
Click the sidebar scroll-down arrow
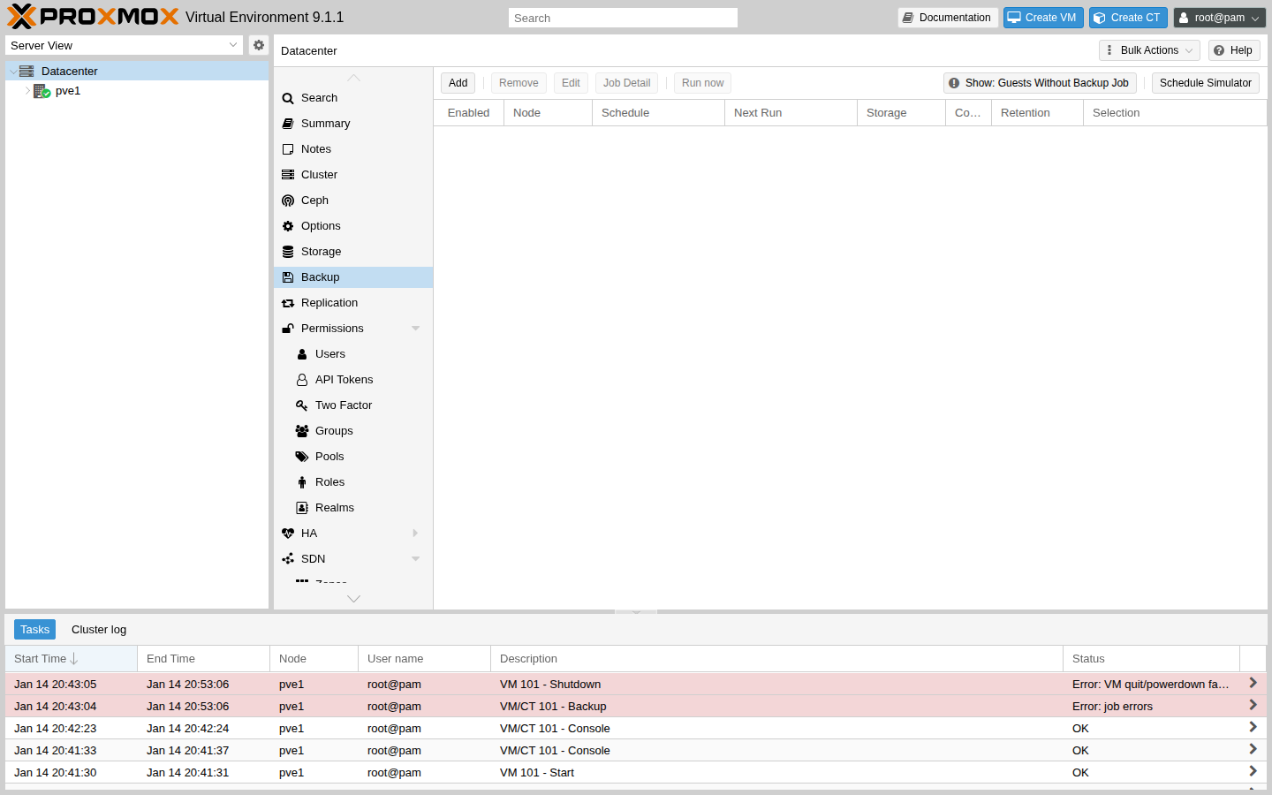pyautogui.click(x=353, y=599)
